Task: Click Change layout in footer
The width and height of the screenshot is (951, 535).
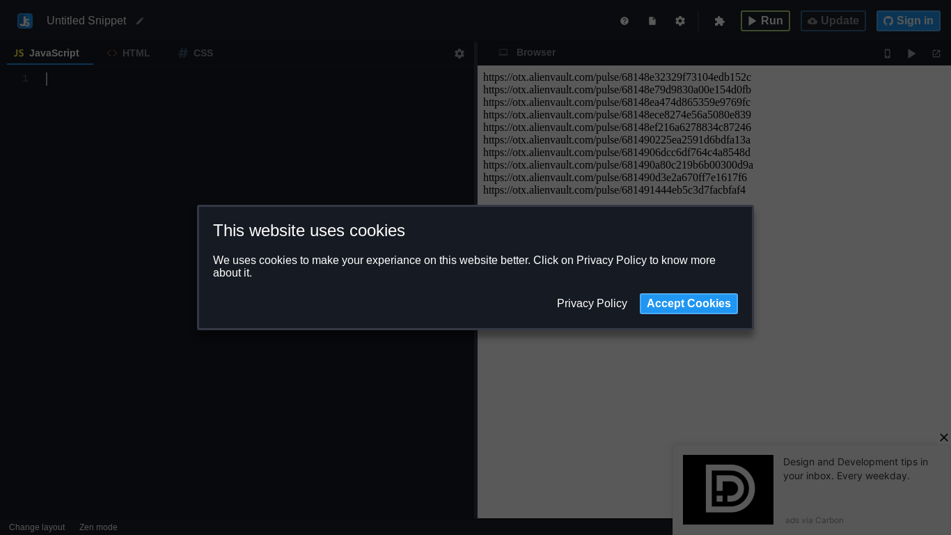Action: [37, 527]
